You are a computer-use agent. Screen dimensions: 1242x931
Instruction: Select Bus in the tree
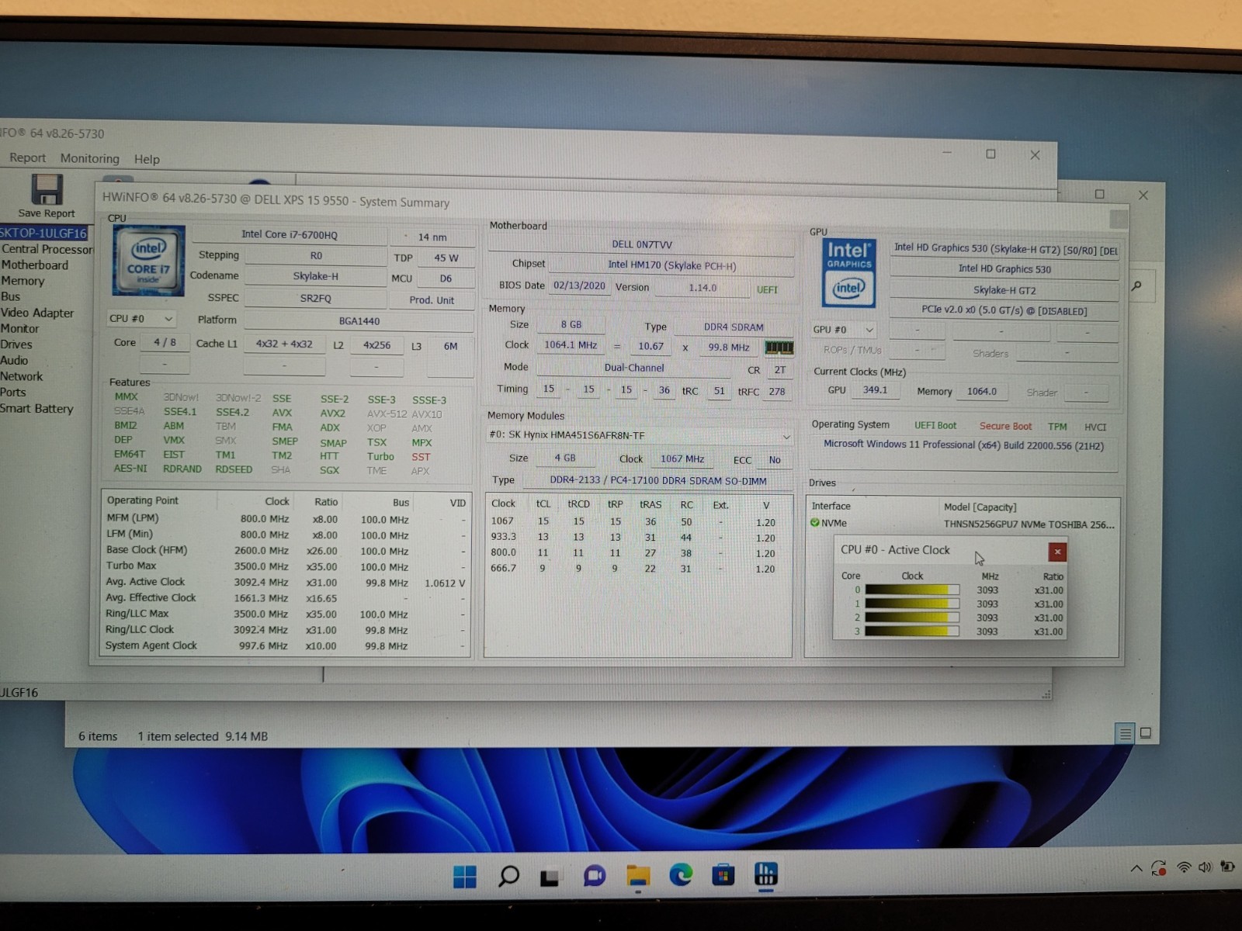point(10,296)
